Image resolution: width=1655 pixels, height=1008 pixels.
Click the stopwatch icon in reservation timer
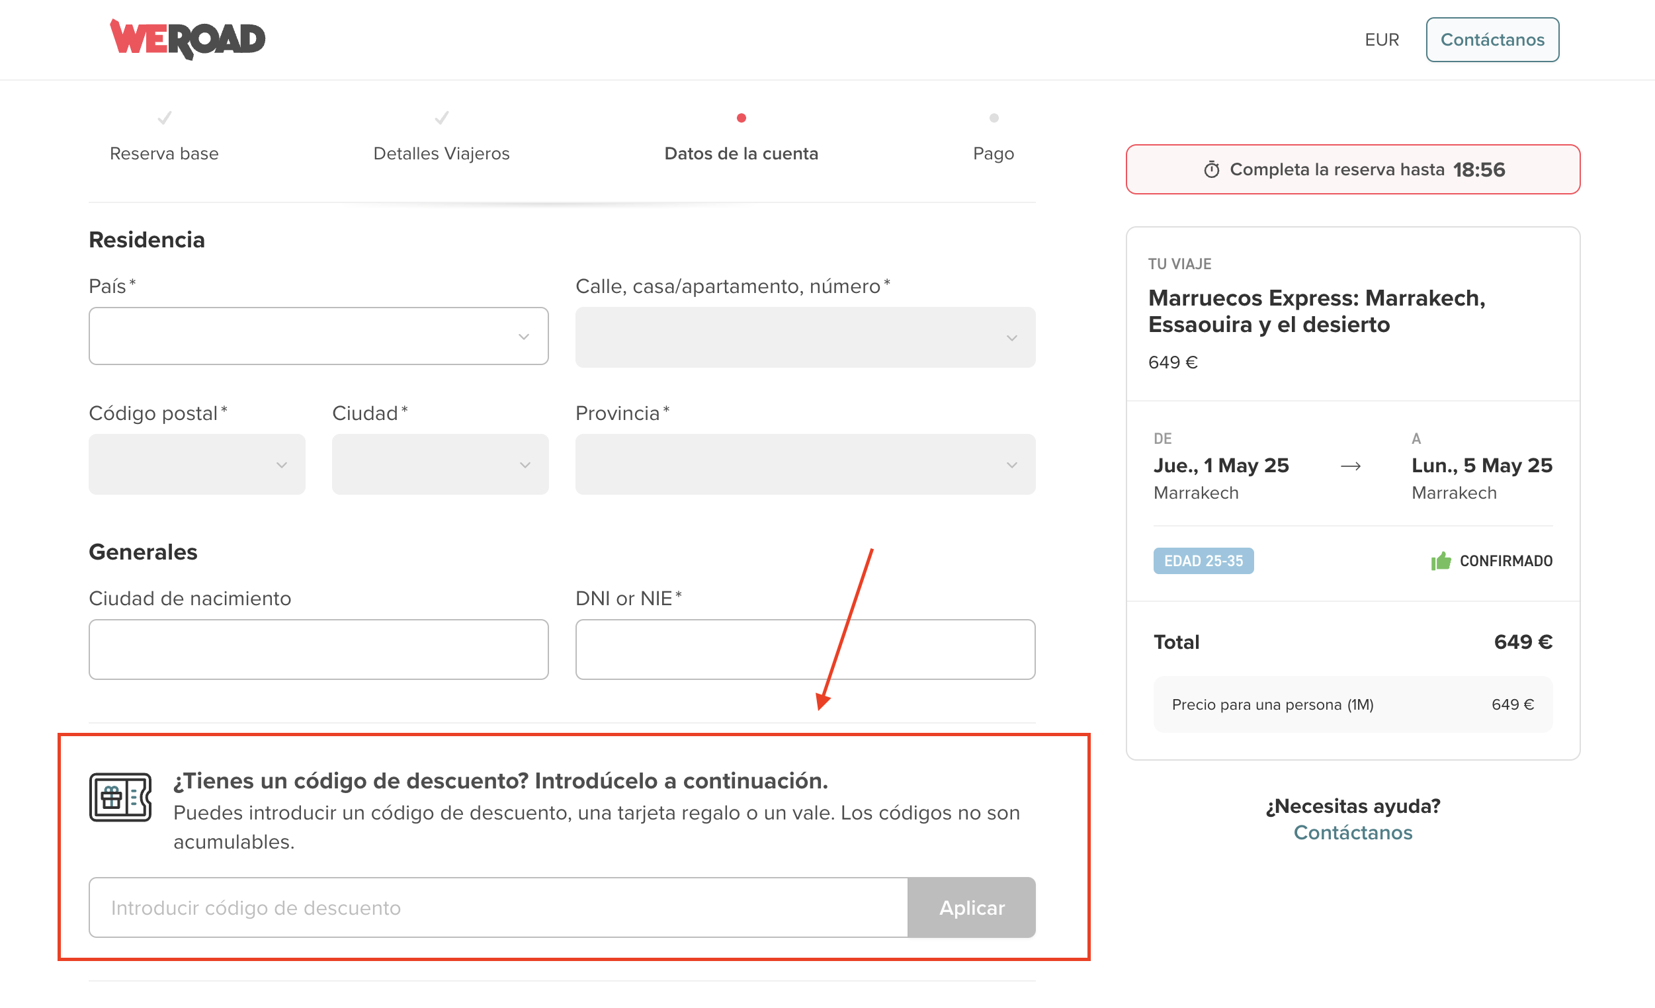pos(1211,169)
